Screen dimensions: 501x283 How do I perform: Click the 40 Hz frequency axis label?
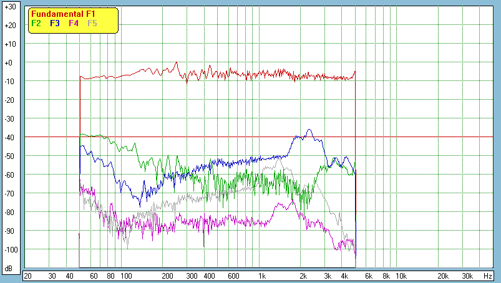[69, 276]
